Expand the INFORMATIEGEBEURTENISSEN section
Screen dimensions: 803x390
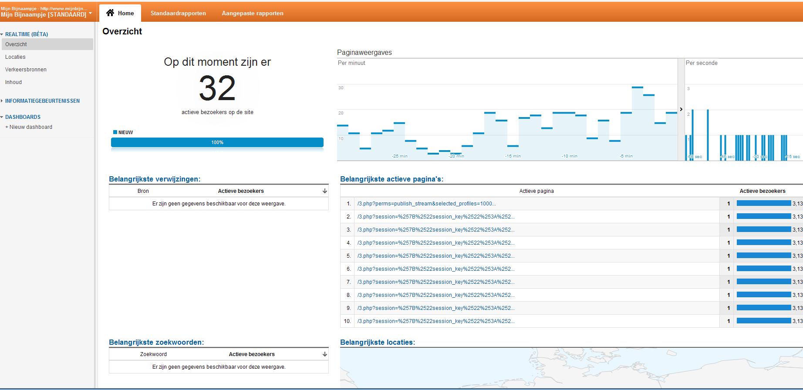tap(2, 101)
